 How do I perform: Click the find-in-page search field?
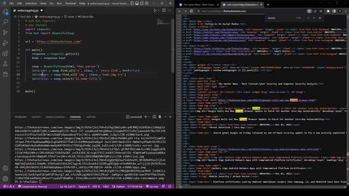[x=281, y=18]
